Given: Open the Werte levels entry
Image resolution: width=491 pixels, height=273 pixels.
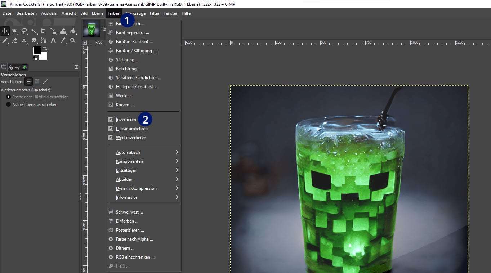Looking at the screenshot, I should coord(143,96).
